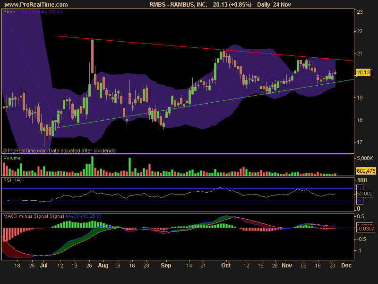The height and width of the screenshot is (284, 378).
Task: Click the price axis label 22
Action: click(360, 31)
